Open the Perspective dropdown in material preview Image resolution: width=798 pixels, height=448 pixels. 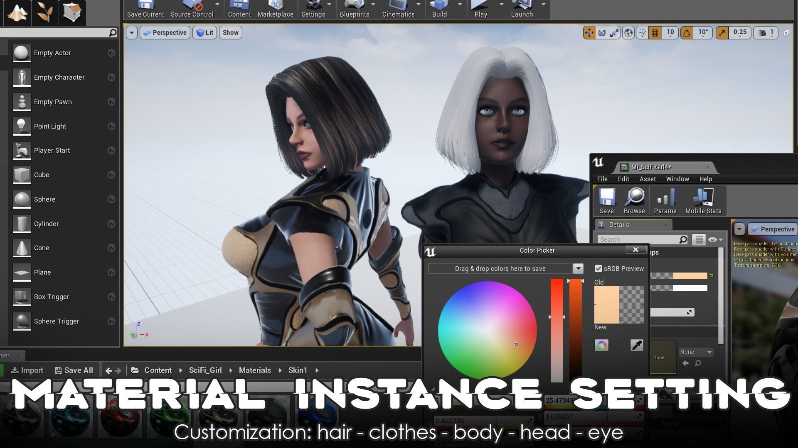[x=773, y=229]
